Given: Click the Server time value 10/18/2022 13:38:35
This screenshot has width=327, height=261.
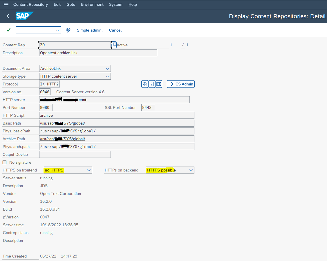Looking at the screenshot, I should [x=59, y=225].
